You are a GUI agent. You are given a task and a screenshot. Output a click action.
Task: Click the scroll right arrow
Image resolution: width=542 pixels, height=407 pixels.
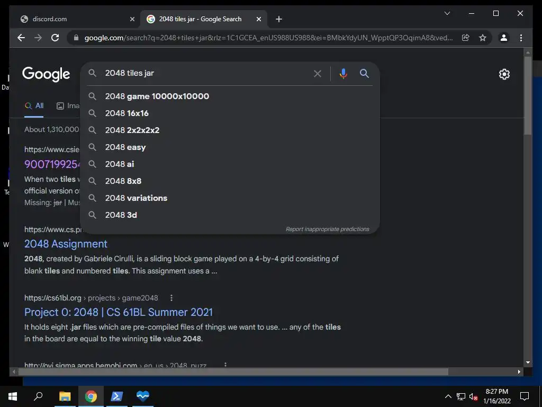(519, 371)
